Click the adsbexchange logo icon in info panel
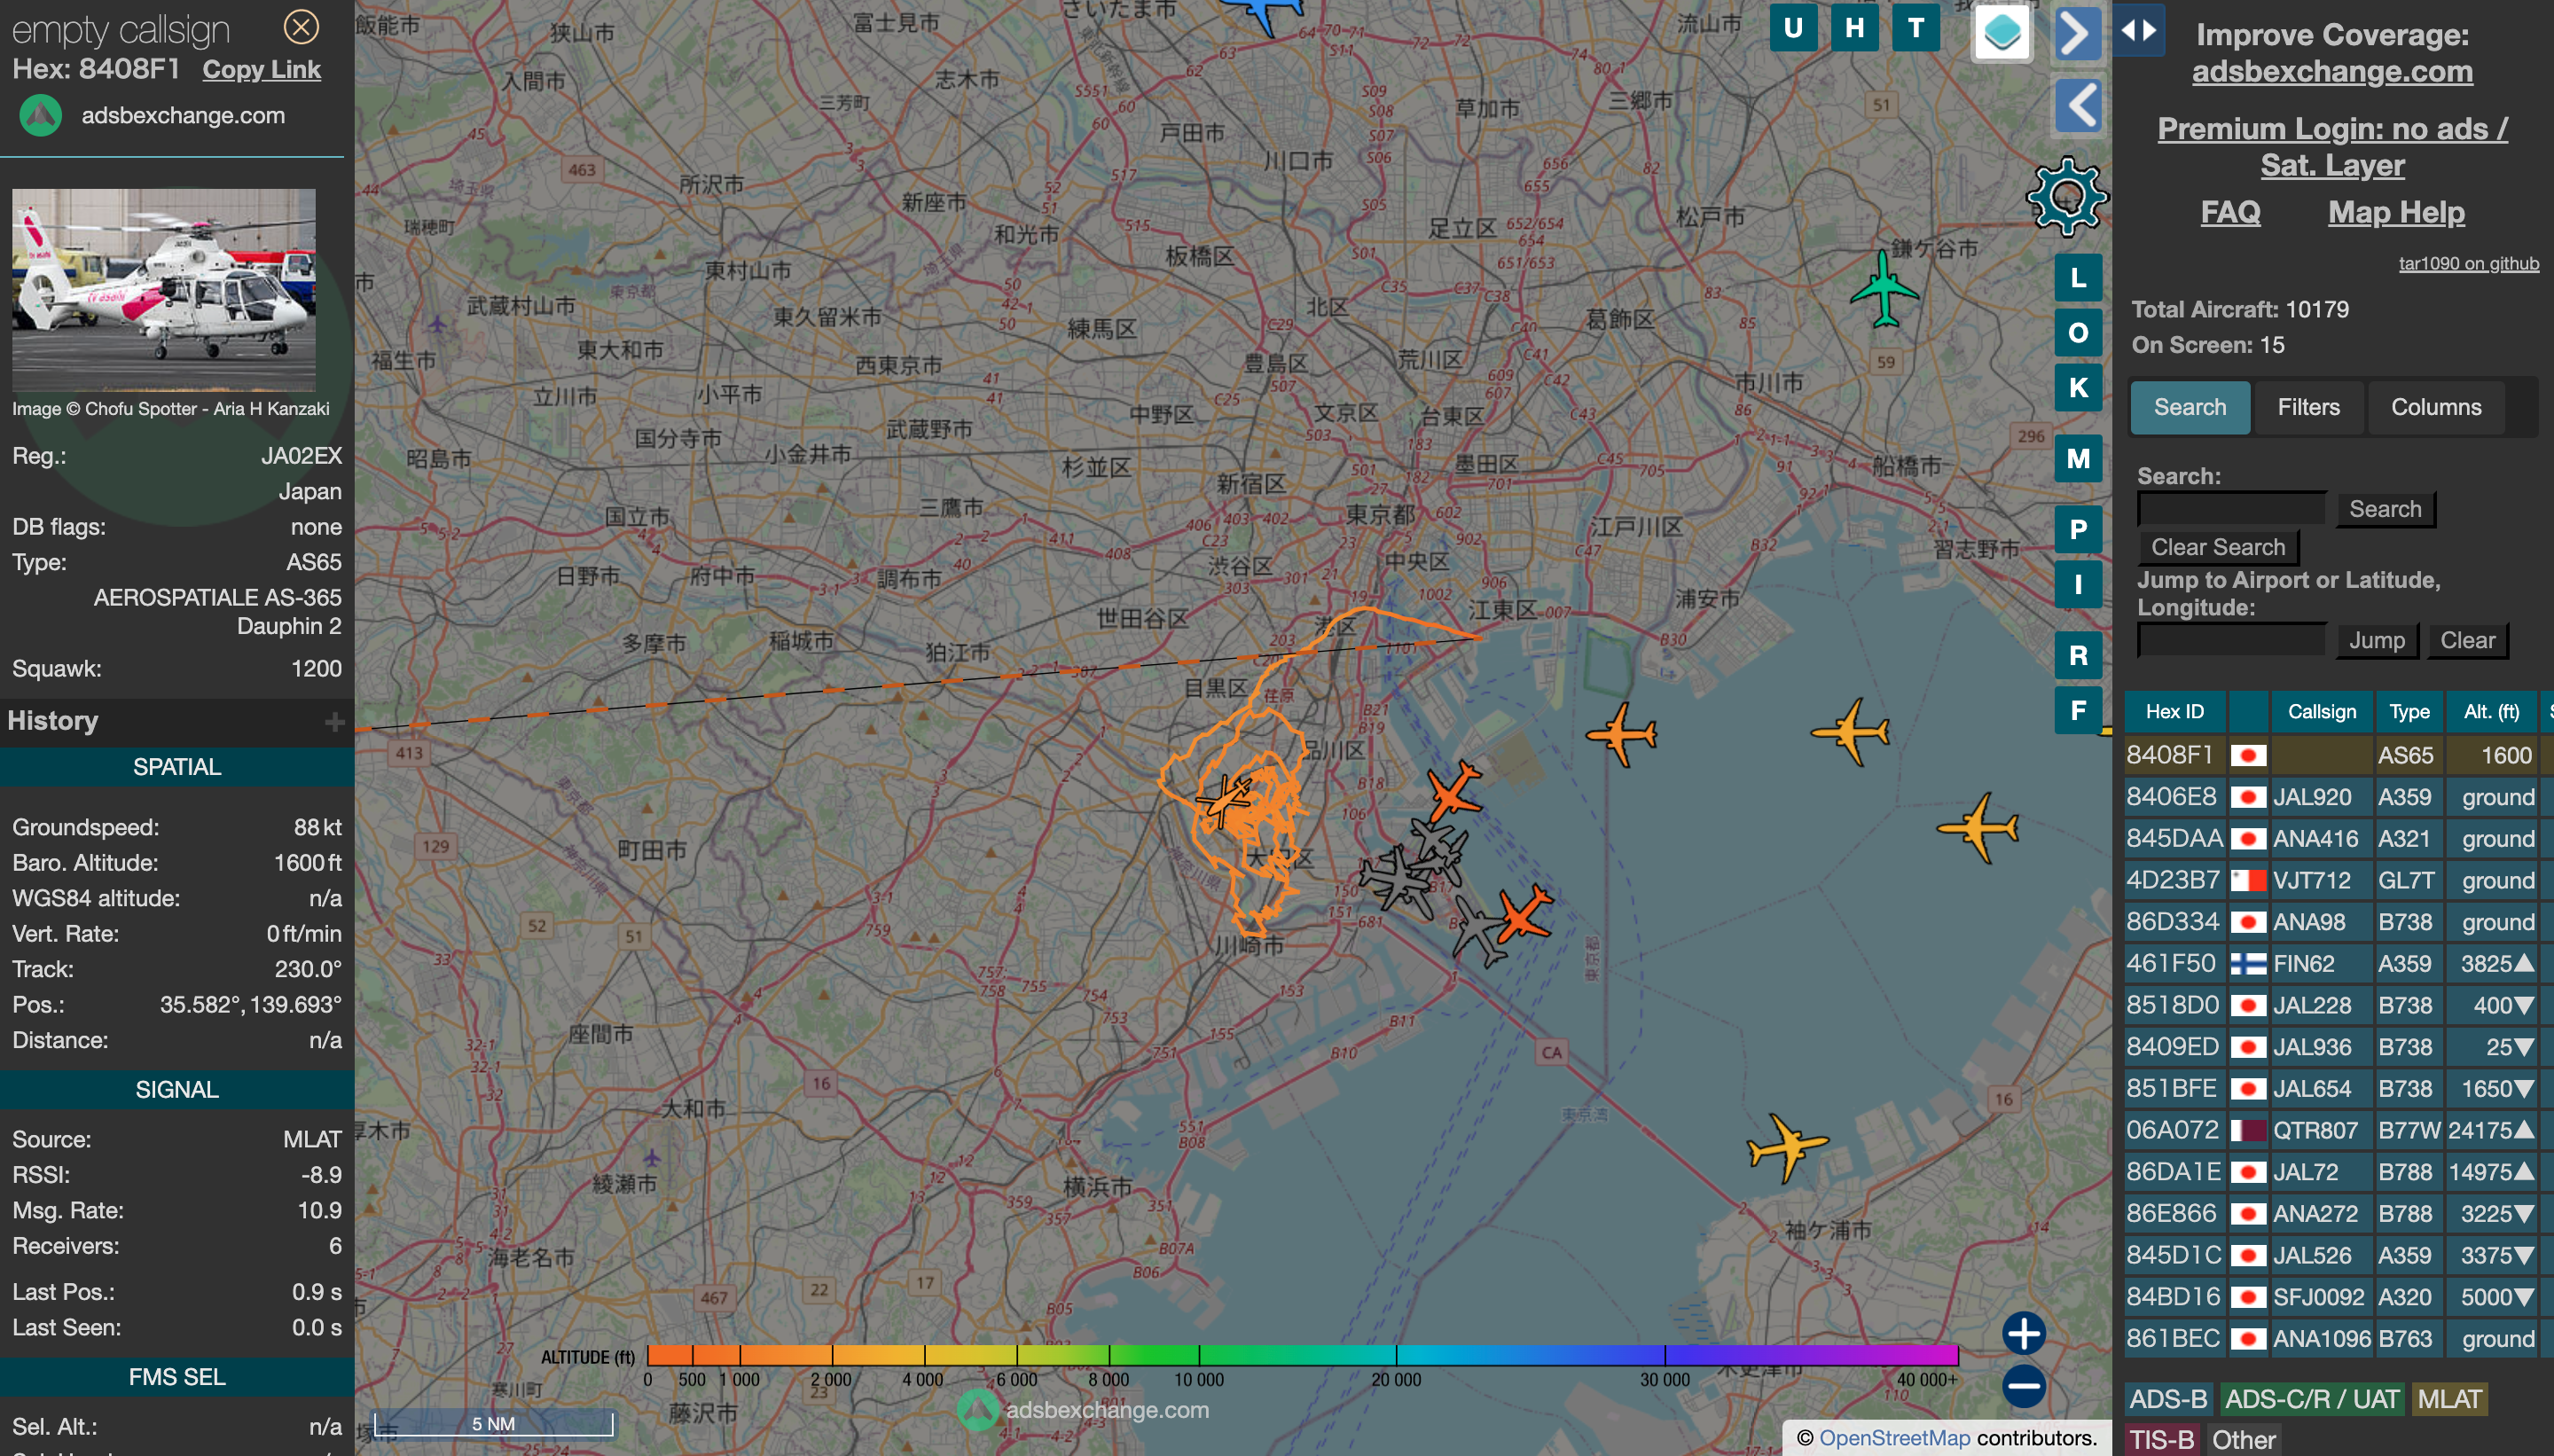 click(x=41, y=116)
